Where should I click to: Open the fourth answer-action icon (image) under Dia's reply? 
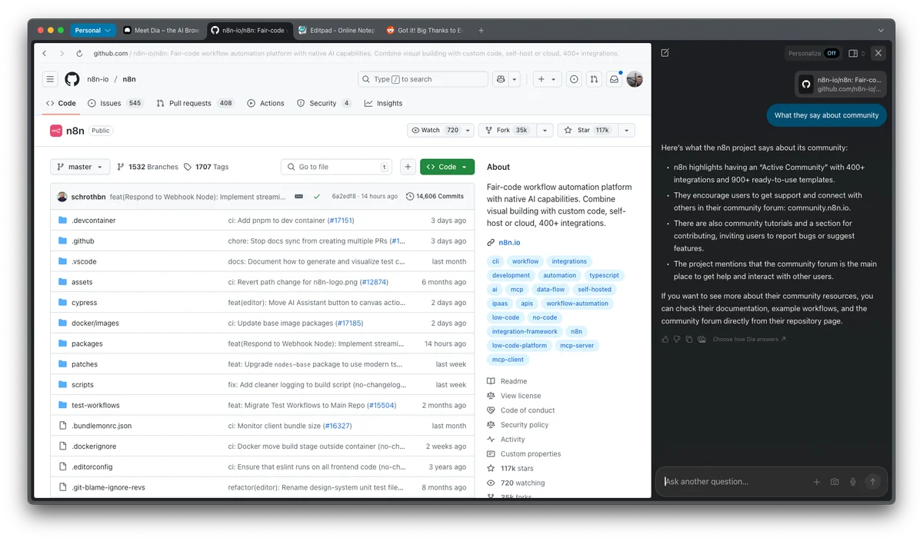click(701, 339)
